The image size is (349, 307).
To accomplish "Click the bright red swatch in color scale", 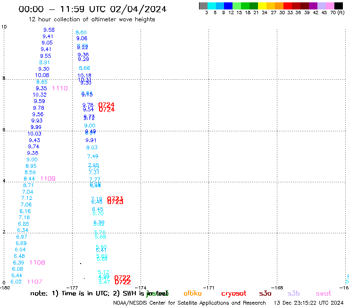I will point(288,6).
